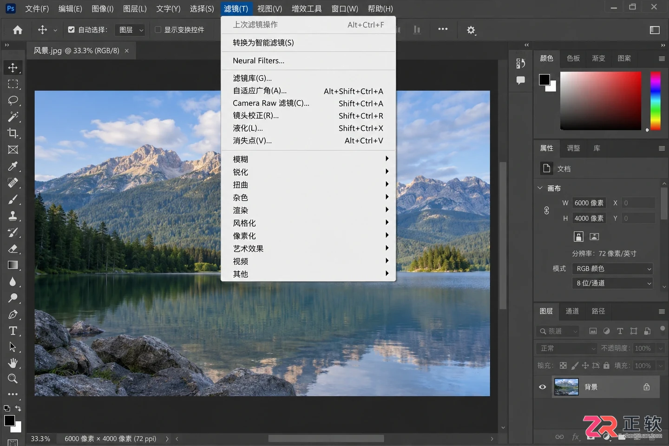Select the Gradient tool

pyautogui.click(x=13, y=265)
